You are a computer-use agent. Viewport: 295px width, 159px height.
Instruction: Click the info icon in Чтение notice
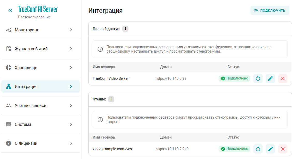pyautogui.click(x=100, y=120)
